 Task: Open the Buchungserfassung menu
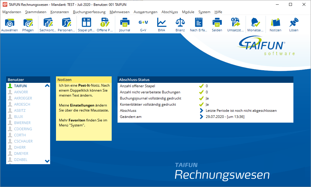click(89, 12)
